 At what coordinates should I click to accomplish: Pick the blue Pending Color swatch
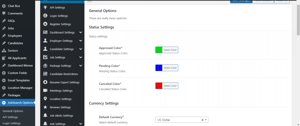coord(159,68)
